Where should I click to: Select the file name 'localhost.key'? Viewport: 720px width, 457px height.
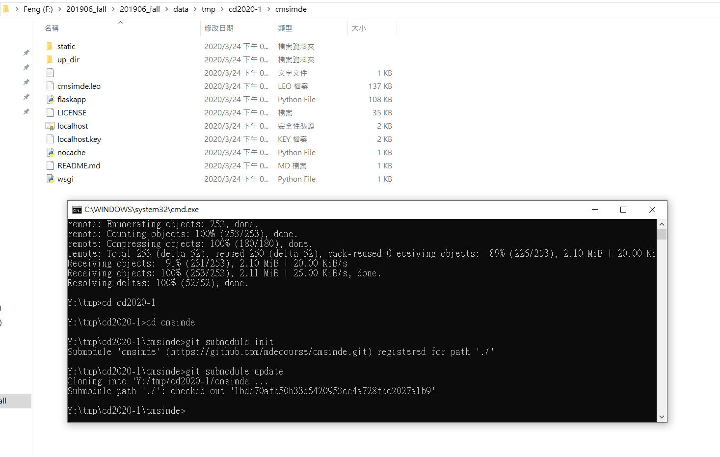(x=80, y=139)
